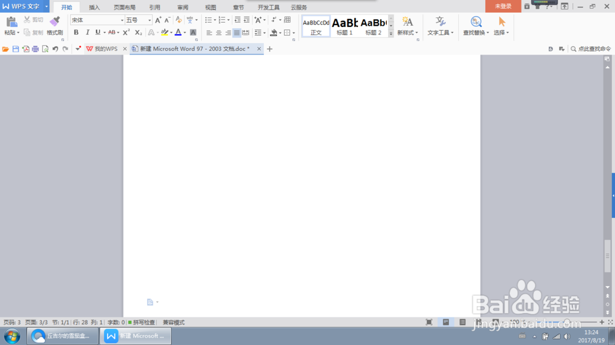Export to PDF icon in quick toolbar
This screenshot has height=345, width=615.
25,49
